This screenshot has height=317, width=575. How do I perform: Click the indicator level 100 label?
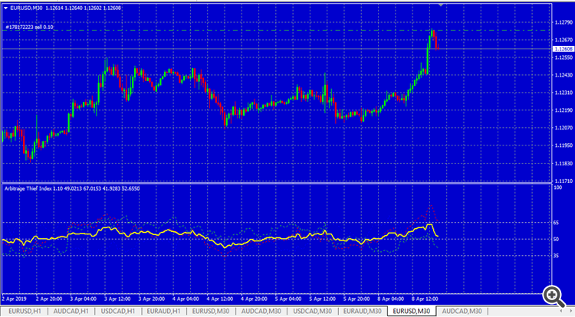tap(558, 188)
